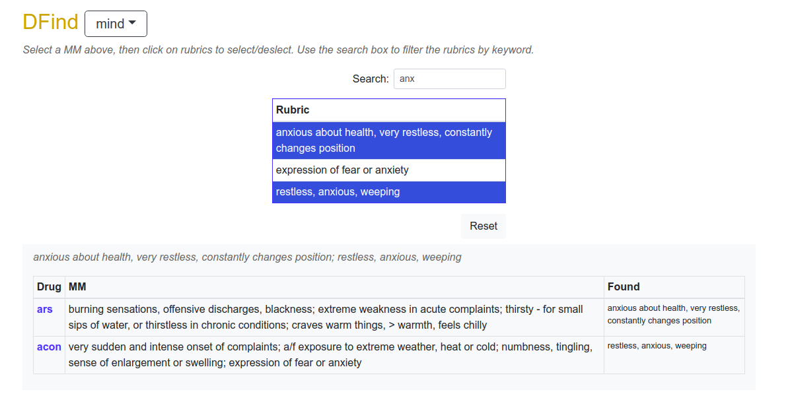The height and width of the screenshot is (396, 790).
Task: Click the selected rubrics summary line
Action: (248, 257)
